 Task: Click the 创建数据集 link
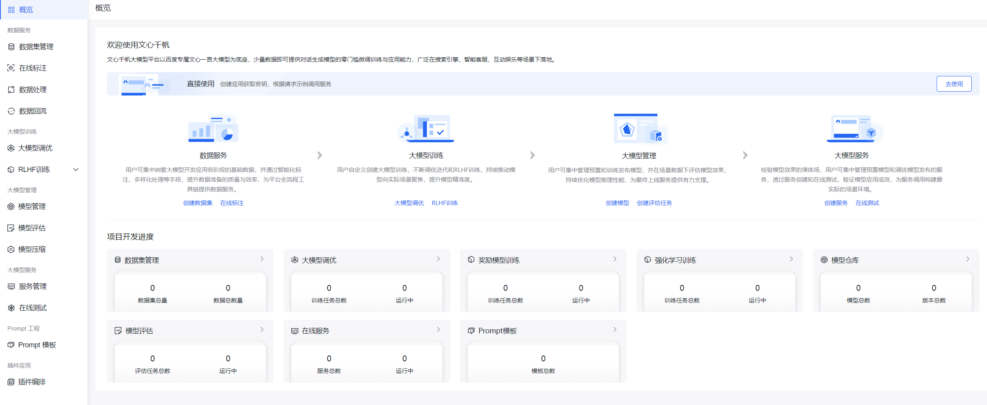[198, 203]
